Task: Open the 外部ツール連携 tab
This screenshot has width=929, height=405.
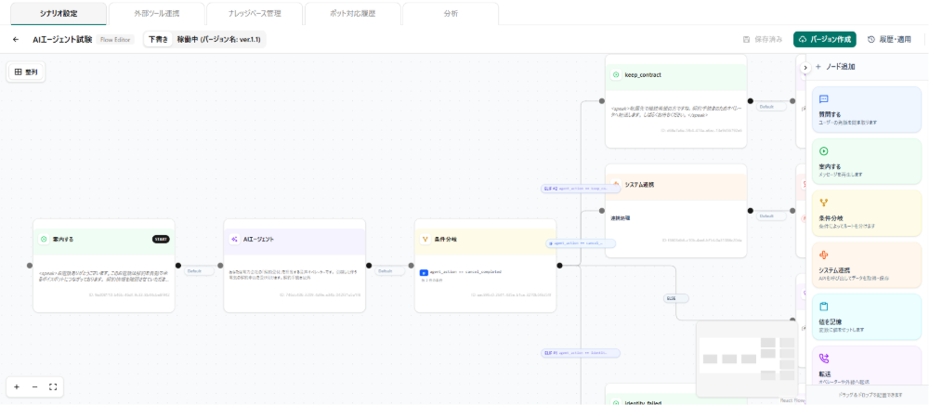Action: (x=156, y=14)
